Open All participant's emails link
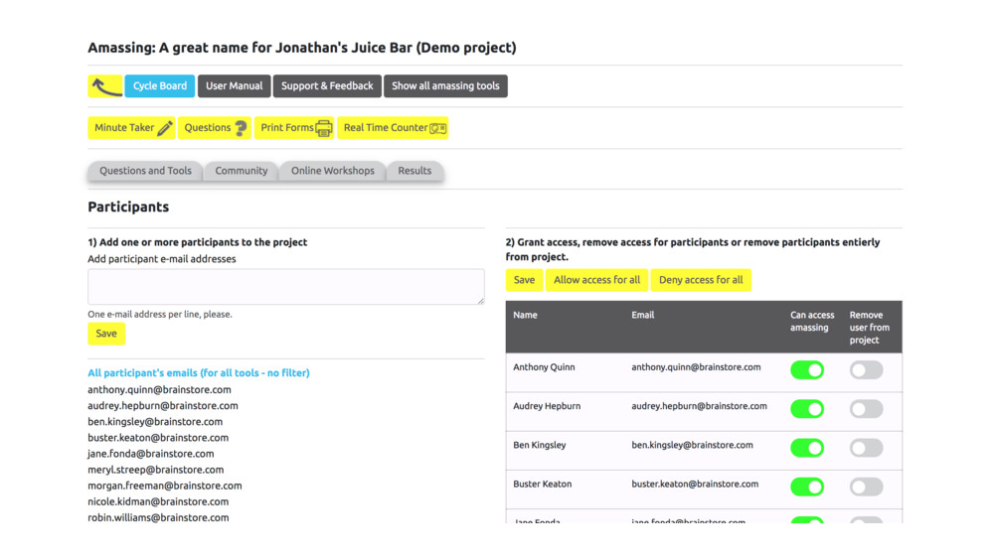This screenshot has height=558, width=994. click(199, 373)
